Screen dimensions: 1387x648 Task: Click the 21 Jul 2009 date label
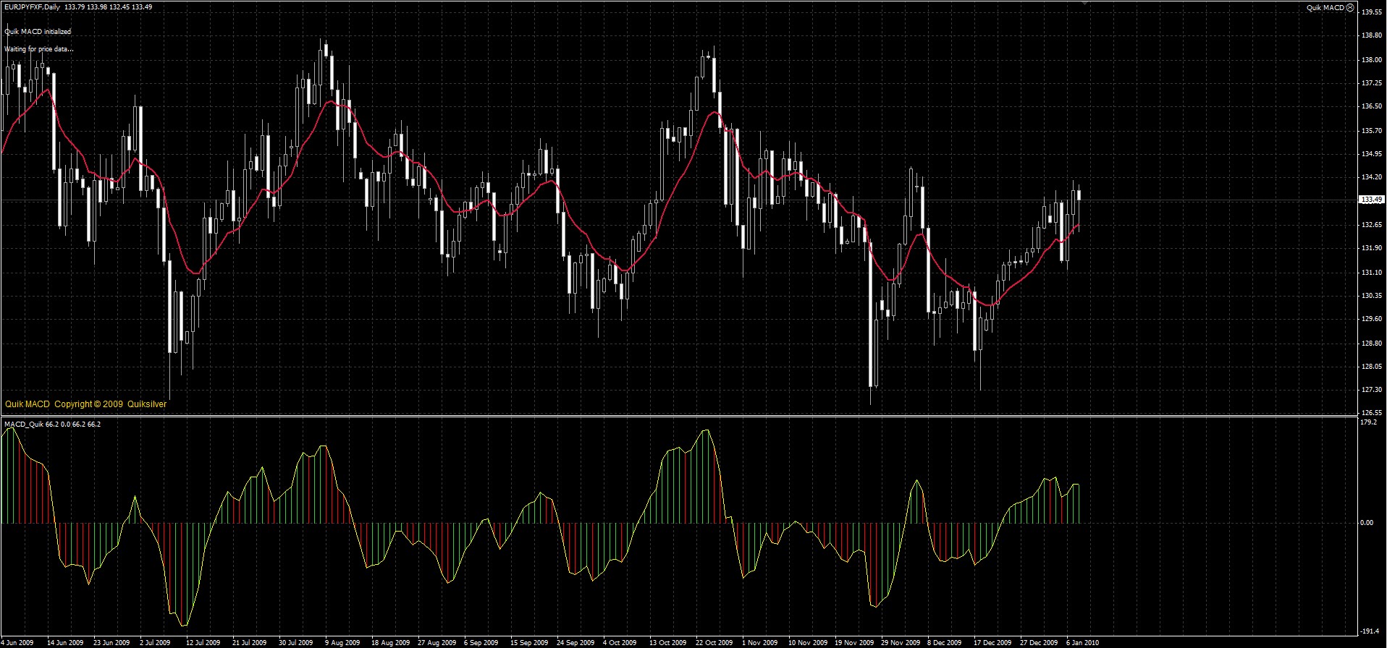249,642
